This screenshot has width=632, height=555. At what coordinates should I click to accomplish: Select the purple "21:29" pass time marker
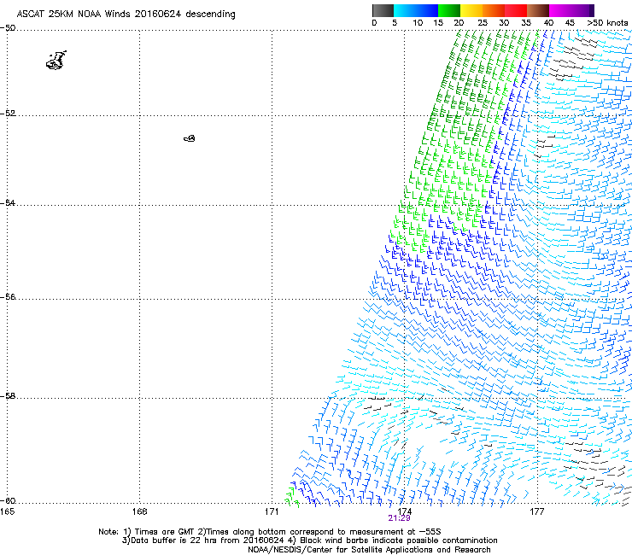click(x=399, y=518)
